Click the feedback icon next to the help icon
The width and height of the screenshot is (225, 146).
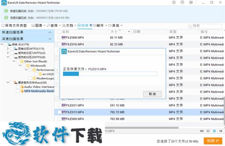coord(191,3)
